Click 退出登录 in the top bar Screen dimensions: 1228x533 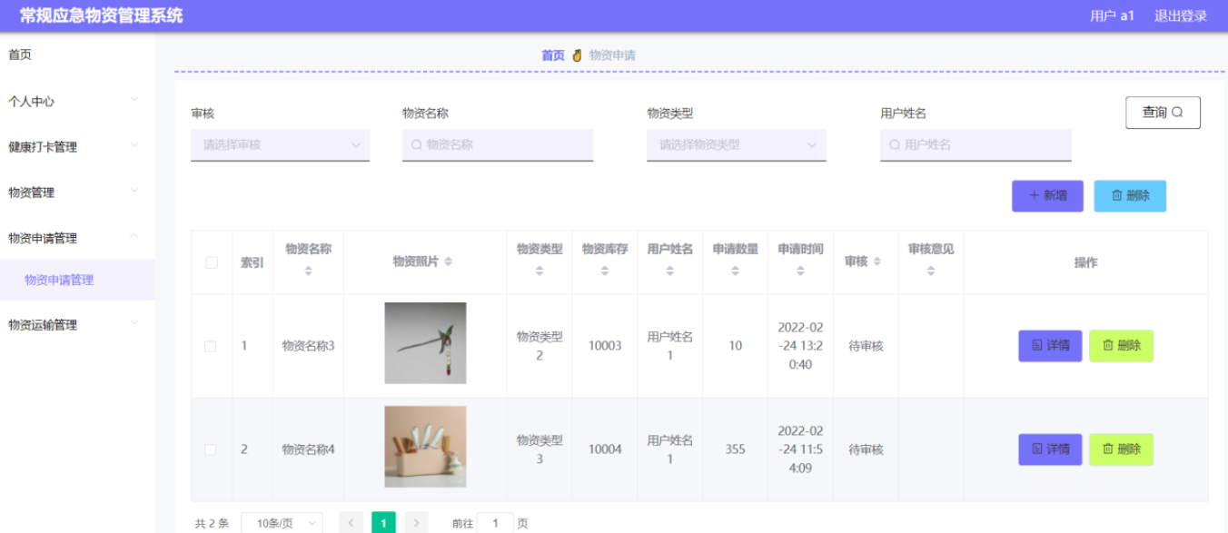pyautogui.click(x=1179, y=15)
